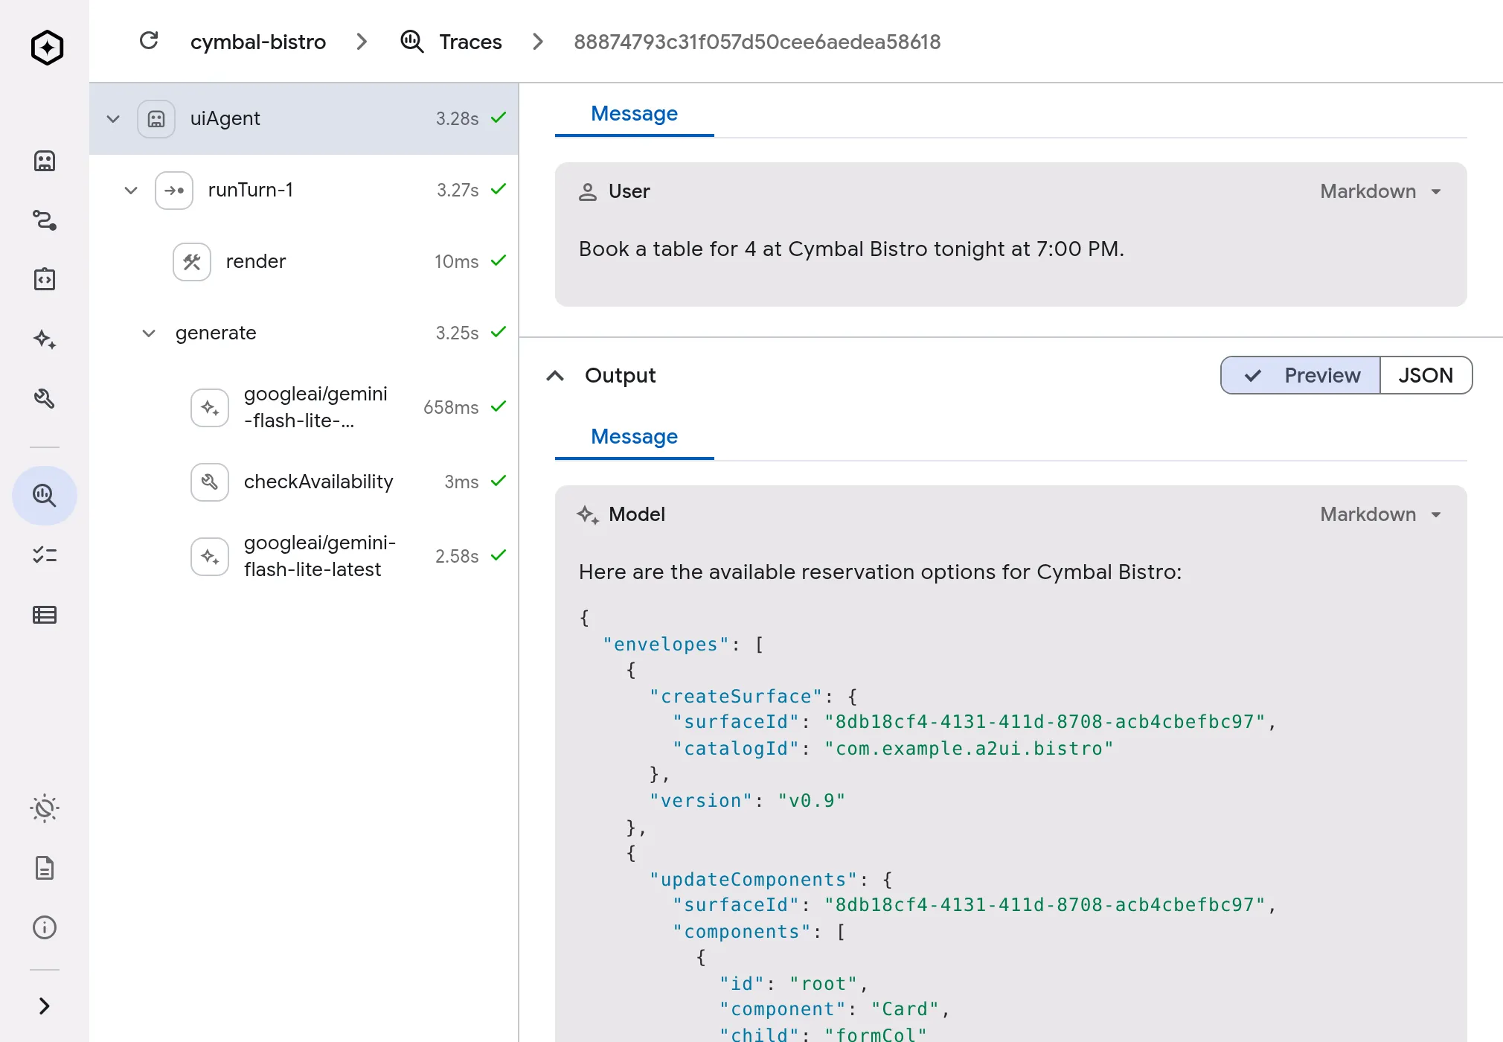Screen dimensions: 1503x1042
Task: Click the 3.28s duration of uiAgent
Action: coord(457,119)
